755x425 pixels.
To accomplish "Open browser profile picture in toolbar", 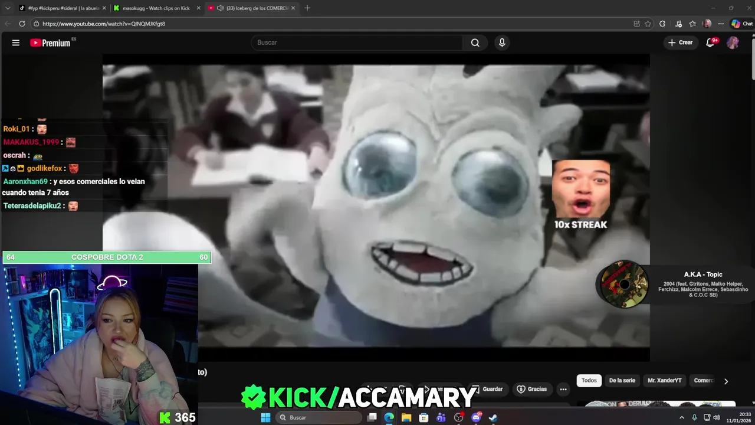I will (x=707, y=24).
